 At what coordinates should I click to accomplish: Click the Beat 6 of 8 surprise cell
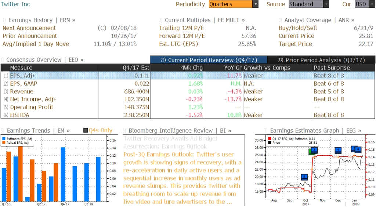click(x=329, y=83)
